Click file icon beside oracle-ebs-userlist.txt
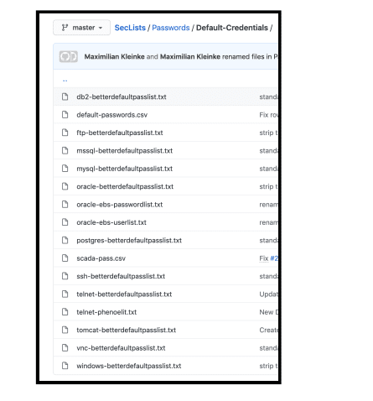 click(x=65, y=222)
